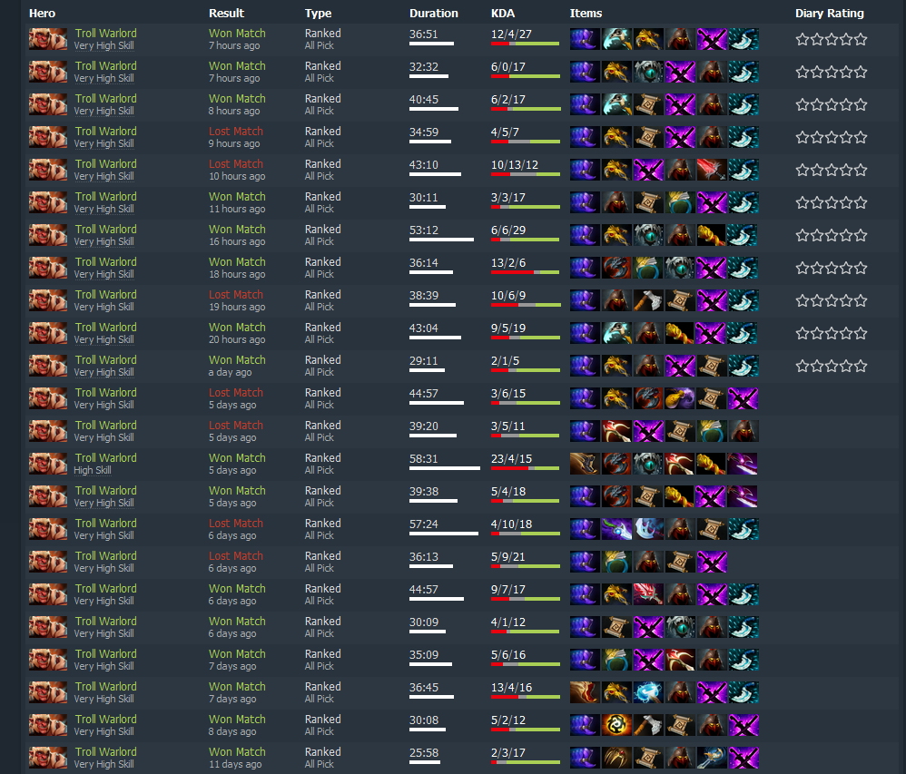Click the sack item icon in the 44:57 lost match
Screen dimensions: 906x774
pyautogui.click(x=679, y=398)
